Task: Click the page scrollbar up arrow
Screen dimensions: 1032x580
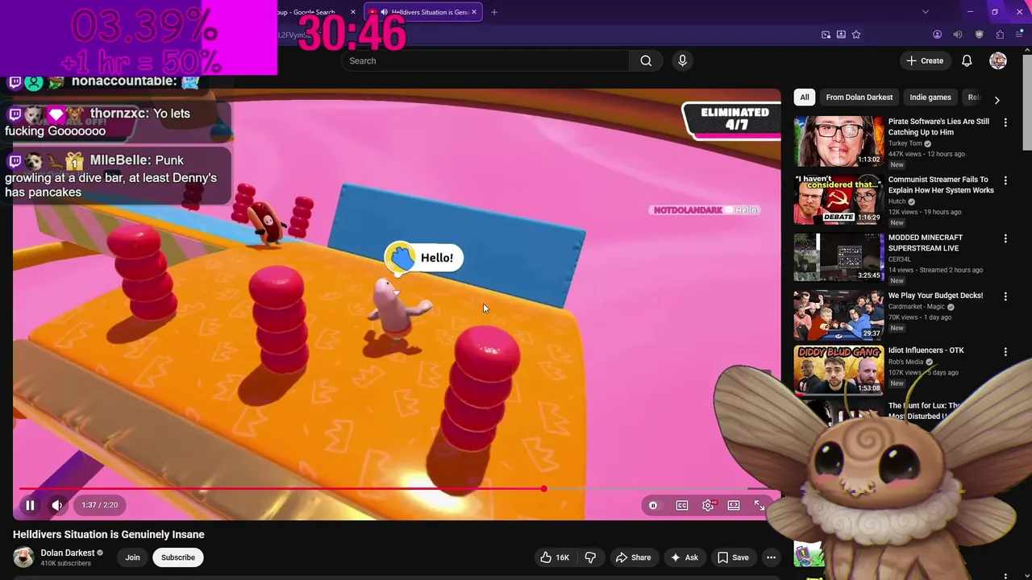Action: [1026, 51]
